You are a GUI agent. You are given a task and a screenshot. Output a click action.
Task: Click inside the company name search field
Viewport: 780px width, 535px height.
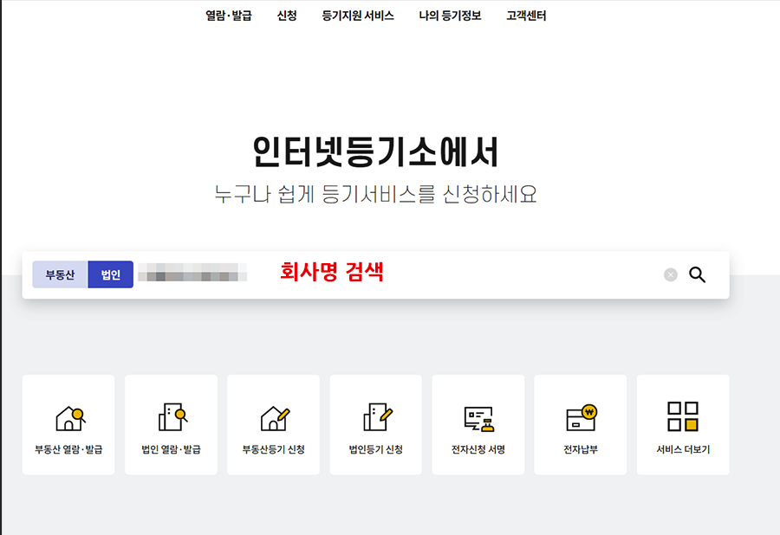point(433,274)
